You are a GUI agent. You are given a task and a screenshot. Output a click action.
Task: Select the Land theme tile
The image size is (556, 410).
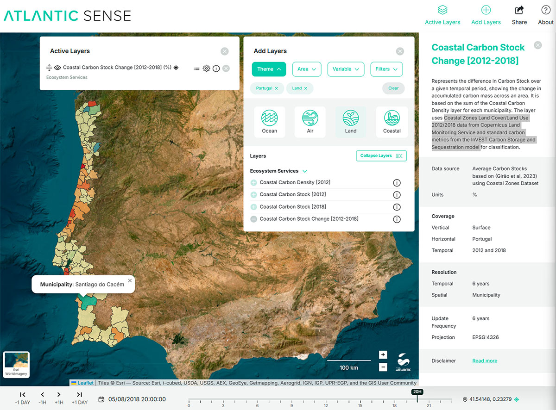[x=351, y=122]
